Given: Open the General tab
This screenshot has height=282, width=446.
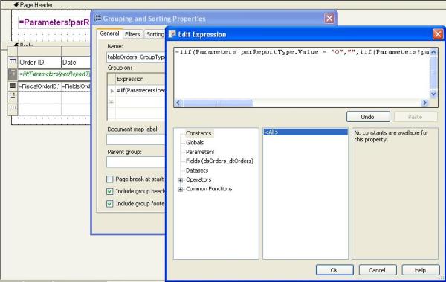Looking at the screenshot, I should click(x=109, y=33).
